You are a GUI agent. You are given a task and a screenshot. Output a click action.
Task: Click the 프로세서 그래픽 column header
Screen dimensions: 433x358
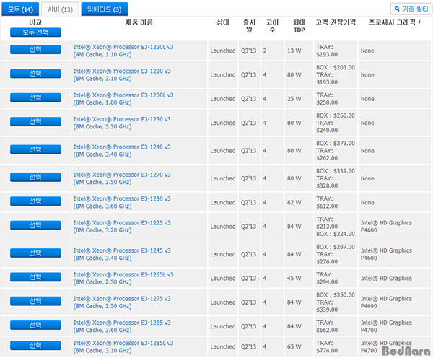point(392,22)
